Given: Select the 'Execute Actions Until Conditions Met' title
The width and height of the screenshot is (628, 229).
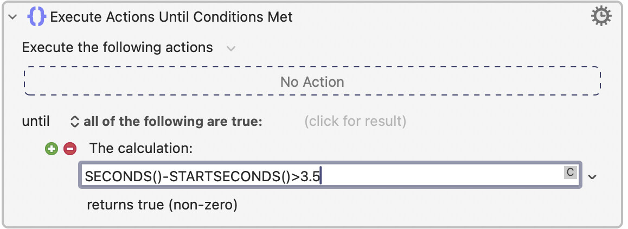Looking at the screenshot, I should [x=171, y=17].
